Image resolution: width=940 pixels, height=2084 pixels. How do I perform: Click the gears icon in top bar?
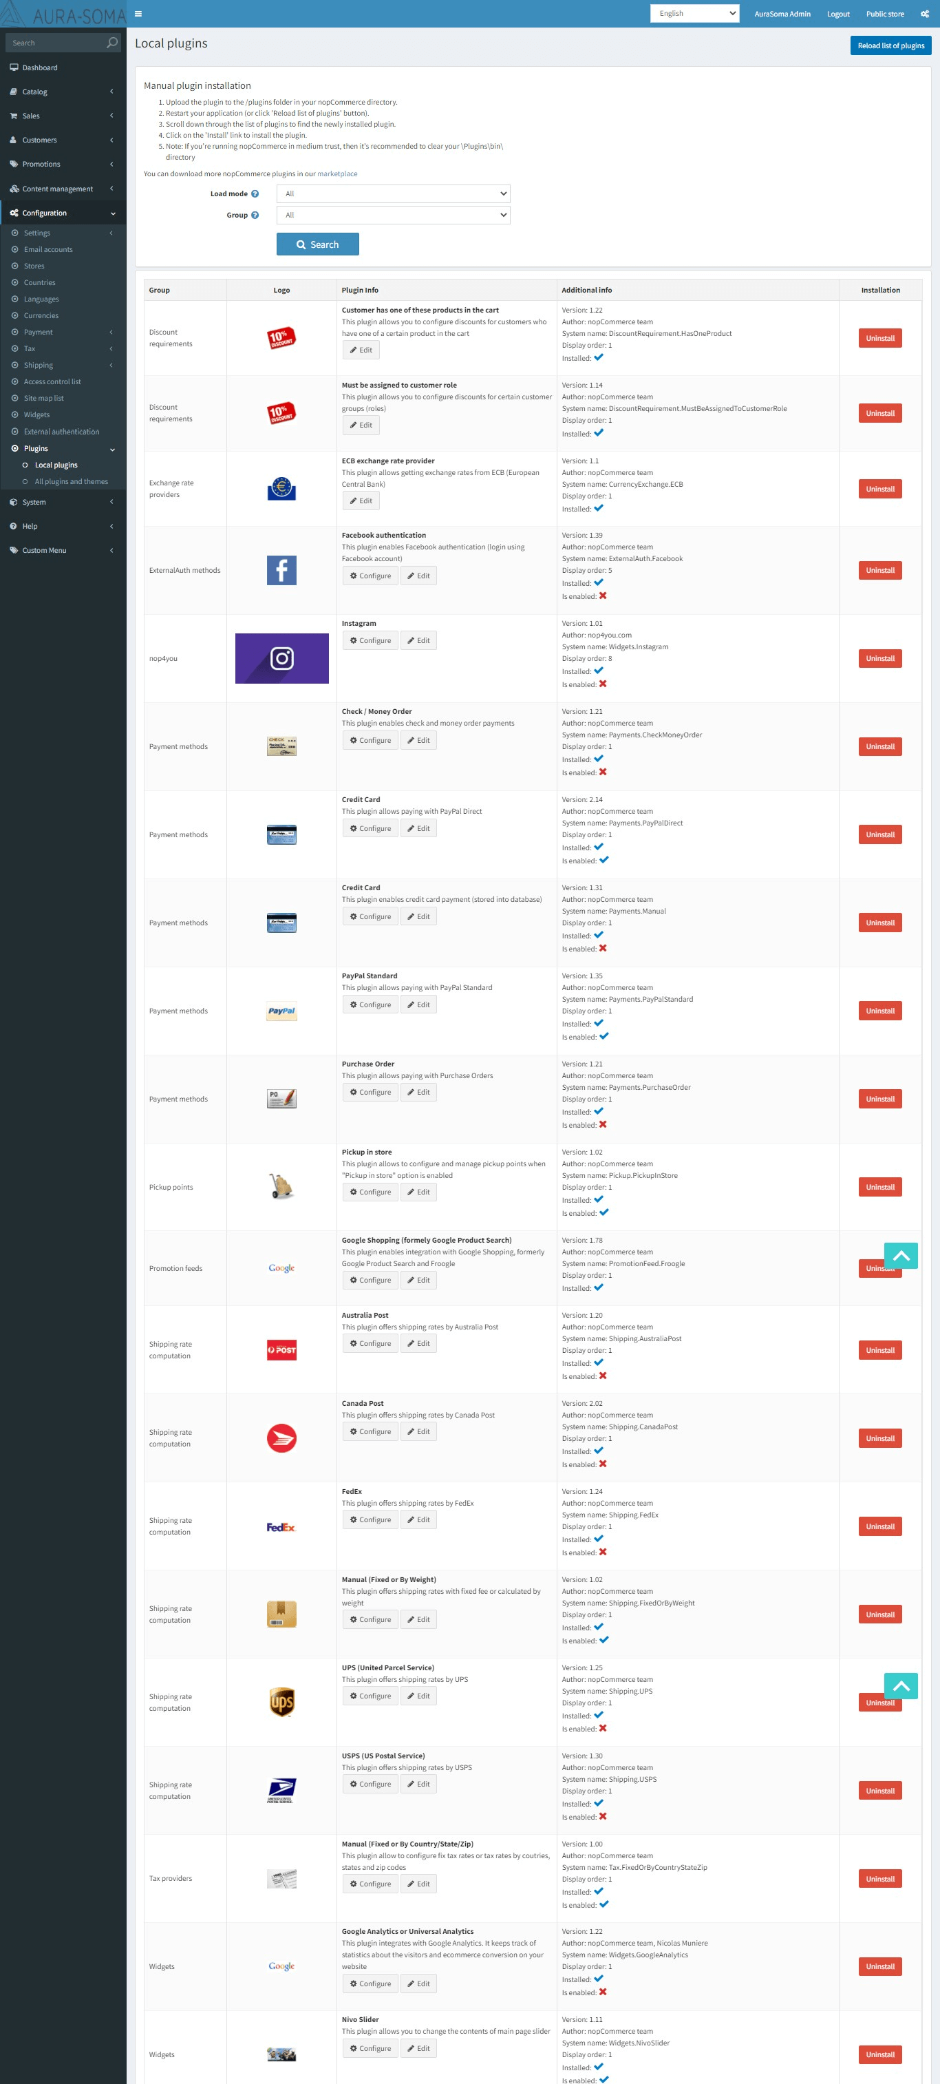pyautogui.click(x=925, y=14)
